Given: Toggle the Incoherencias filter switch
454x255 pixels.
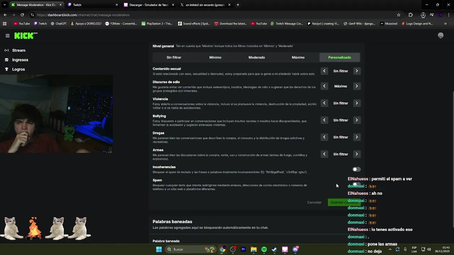Looking at the screenshot, I should click(356, 169).
